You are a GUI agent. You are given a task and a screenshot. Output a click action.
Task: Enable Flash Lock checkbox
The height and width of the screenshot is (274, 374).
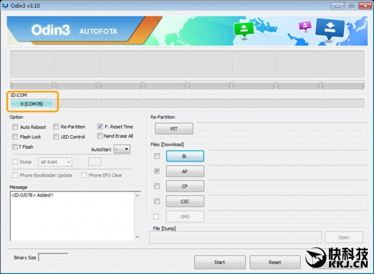click(15, 137)
